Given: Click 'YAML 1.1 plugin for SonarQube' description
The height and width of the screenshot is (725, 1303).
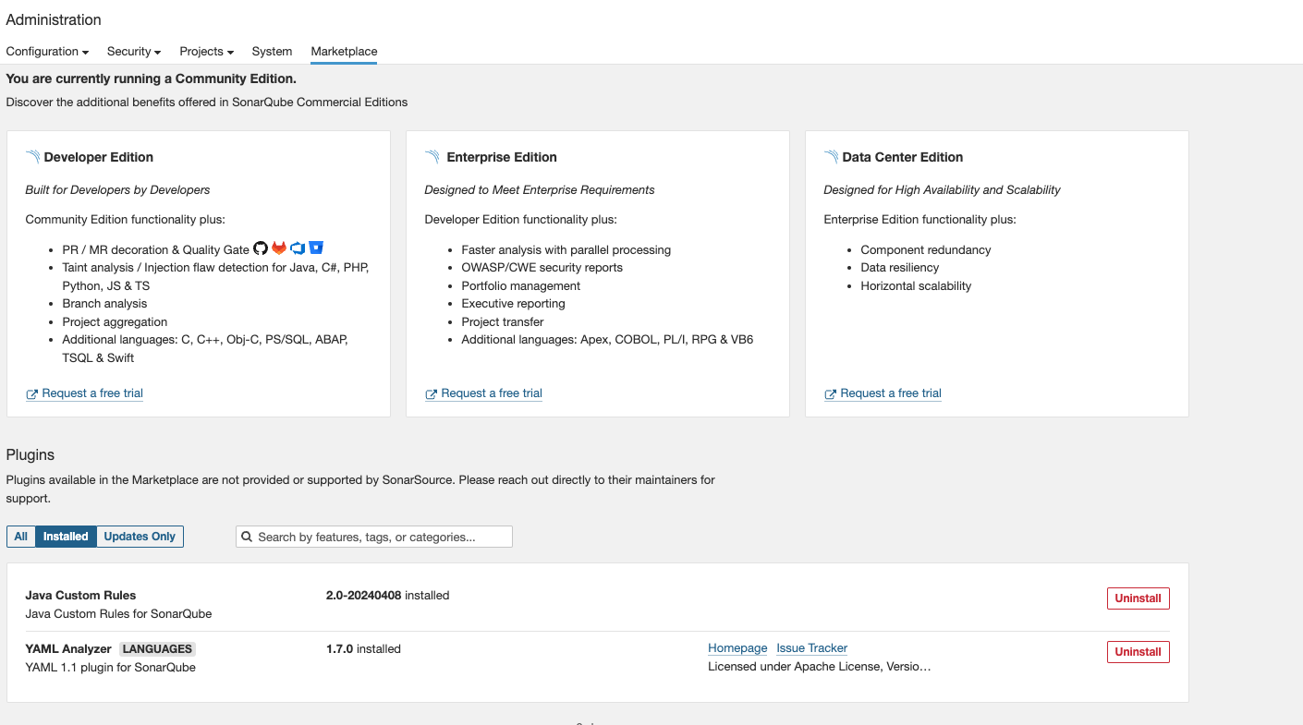Looking at the screenshot, I should point(110,668).
